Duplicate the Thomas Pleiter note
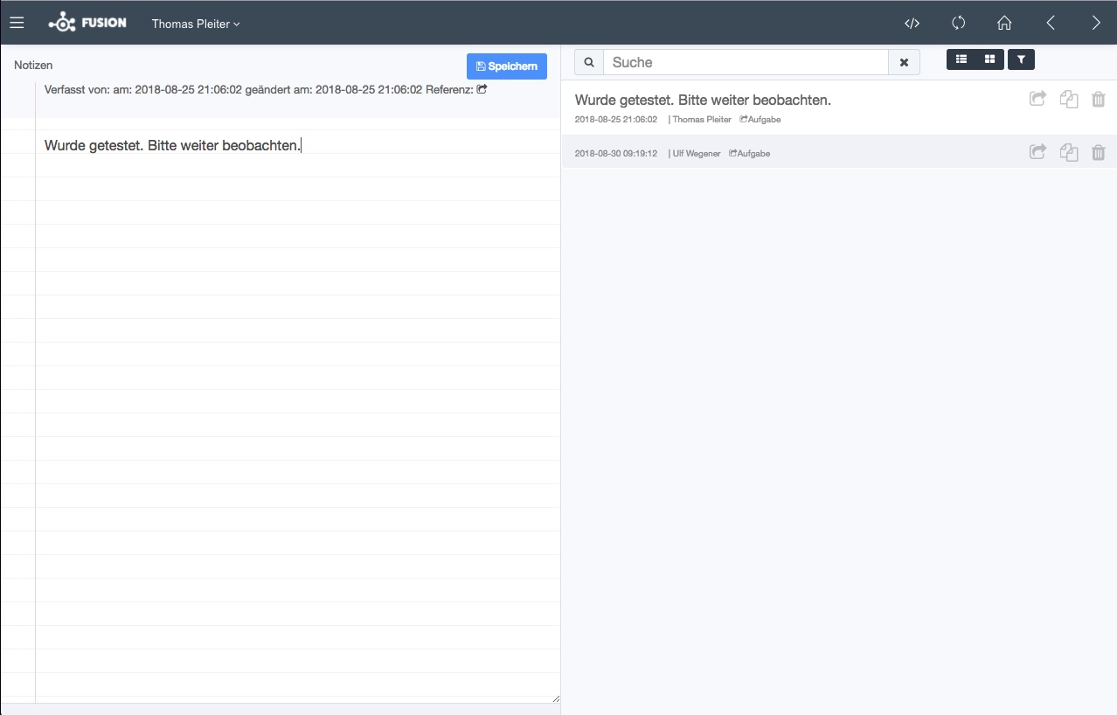 tap(1068, 100)
